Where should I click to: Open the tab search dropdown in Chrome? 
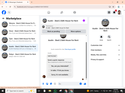tap(2, 2)
